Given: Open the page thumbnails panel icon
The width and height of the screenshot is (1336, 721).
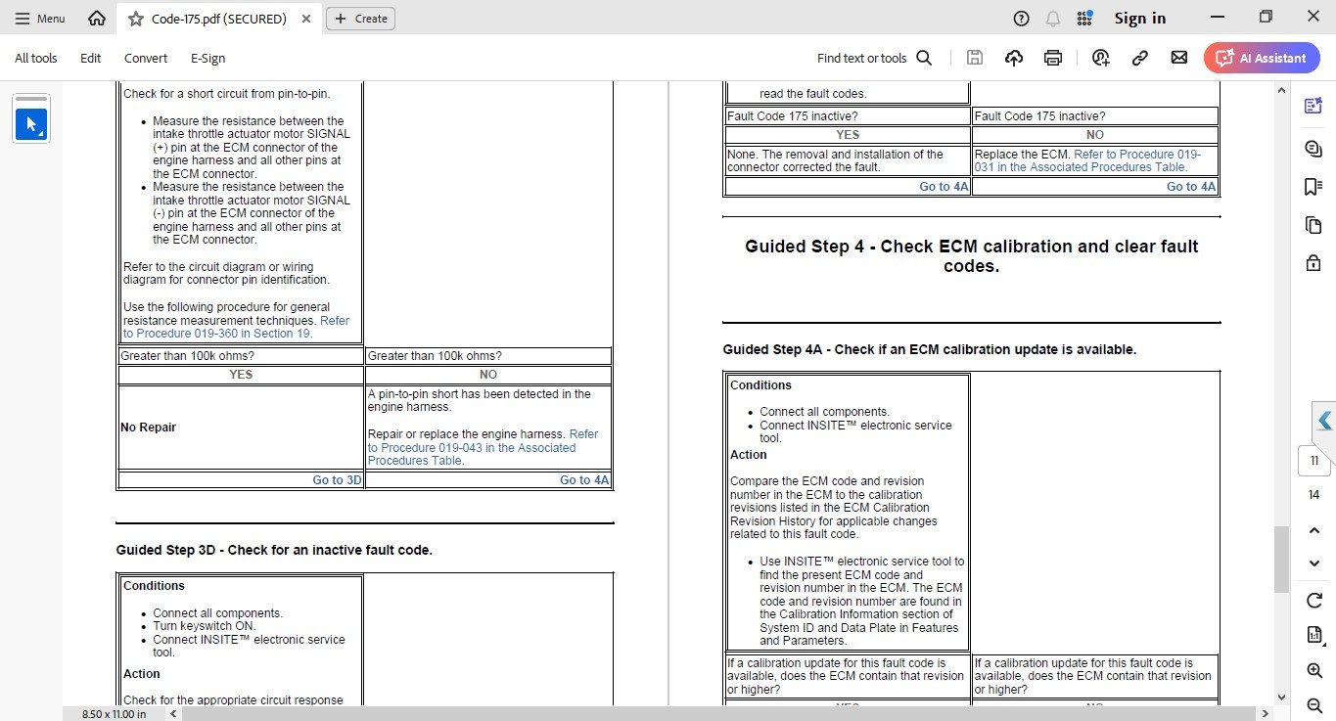Looking at the screenshot, I should 1313,225.
